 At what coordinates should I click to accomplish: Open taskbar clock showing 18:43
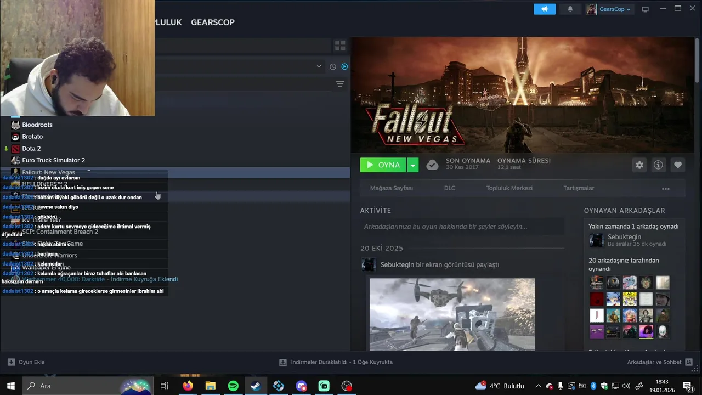(x=662, y=386)
